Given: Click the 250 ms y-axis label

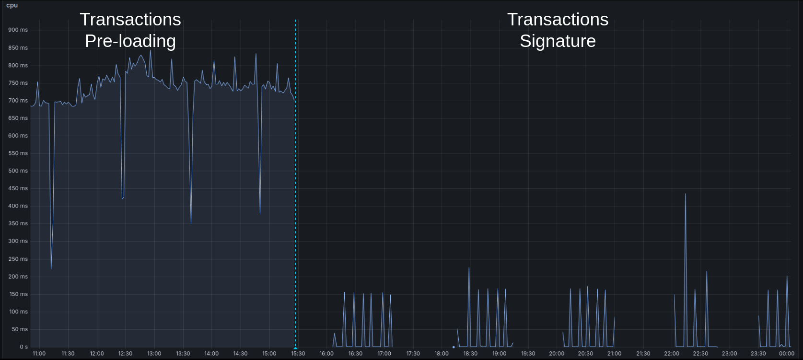Looking at the screenshot, I should click(x=18, y=259).
